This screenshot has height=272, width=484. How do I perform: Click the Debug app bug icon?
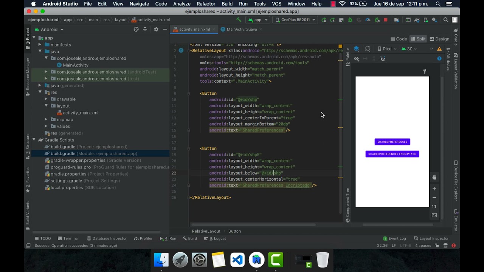(350, 20)
